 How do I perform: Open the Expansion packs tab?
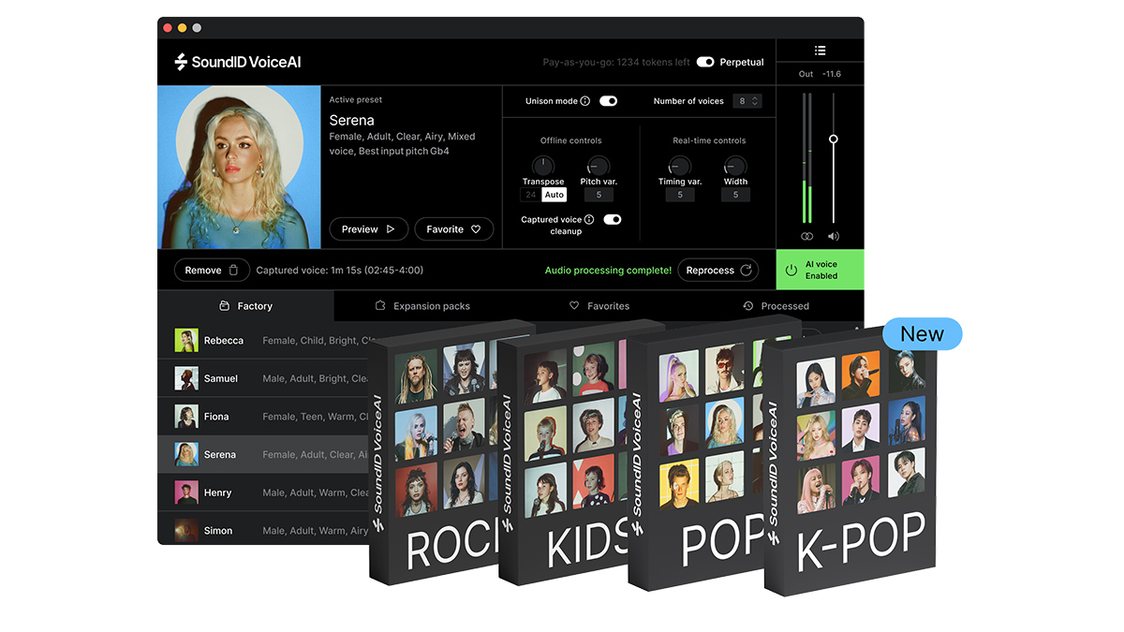tap(422, 306)
